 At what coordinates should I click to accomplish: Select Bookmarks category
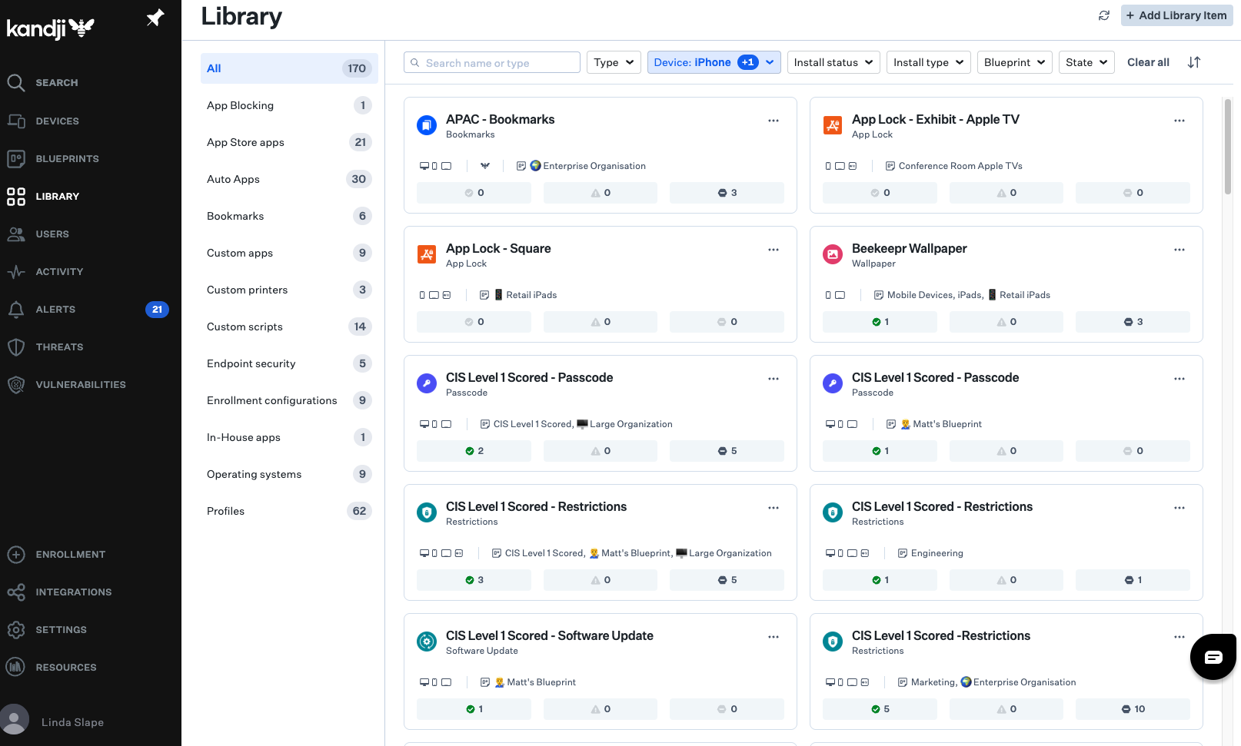pos(289,216)
